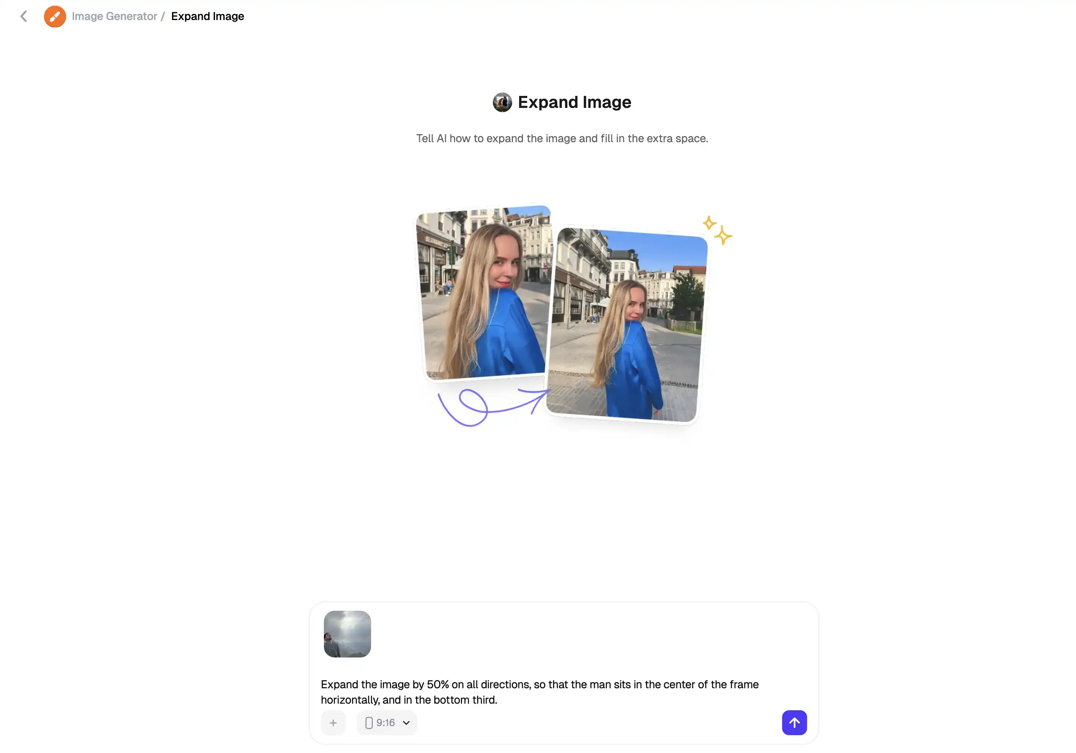The height and width of the screenshot is (753, 1076).
Task: Click the back arrow in the header
Action: 24,17
